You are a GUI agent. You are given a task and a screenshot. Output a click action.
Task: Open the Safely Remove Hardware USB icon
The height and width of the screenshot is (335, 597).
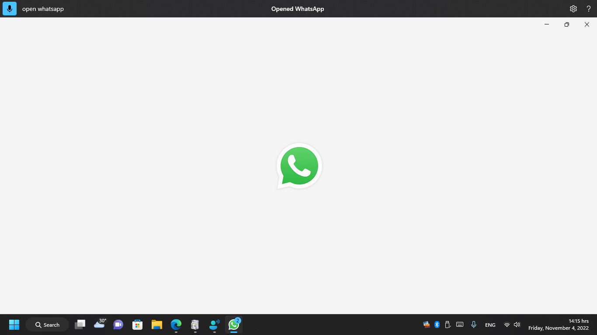coord(448,325)
